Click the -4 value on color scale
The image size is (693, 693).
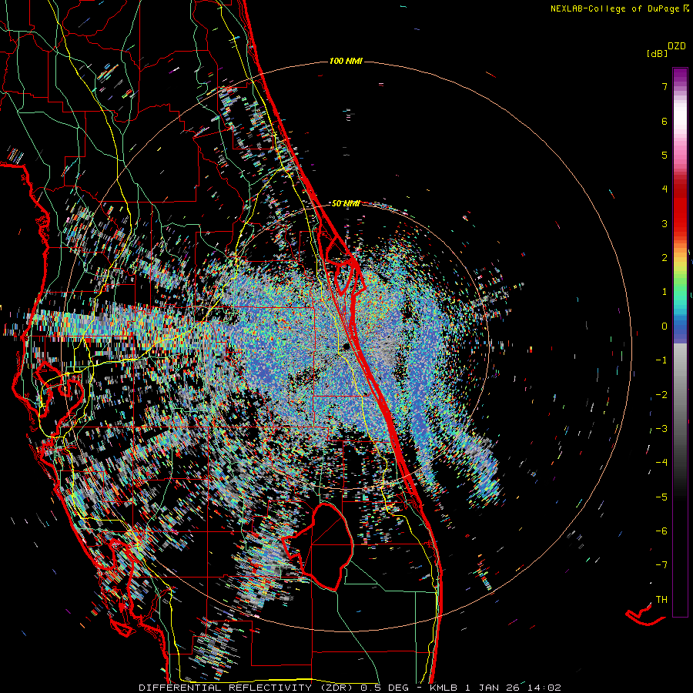(661, 463)
